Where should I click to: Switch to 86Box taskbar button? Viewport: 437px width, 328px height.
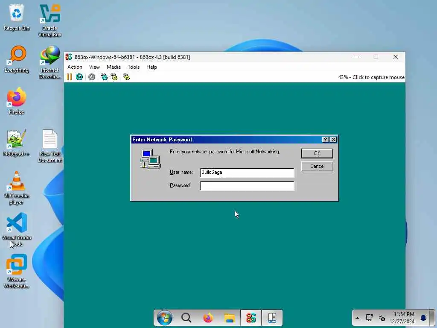(251, 318)
